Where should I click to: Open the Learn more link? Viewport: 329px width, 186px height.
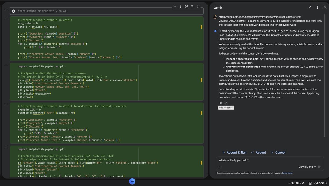tap(287, 173)
